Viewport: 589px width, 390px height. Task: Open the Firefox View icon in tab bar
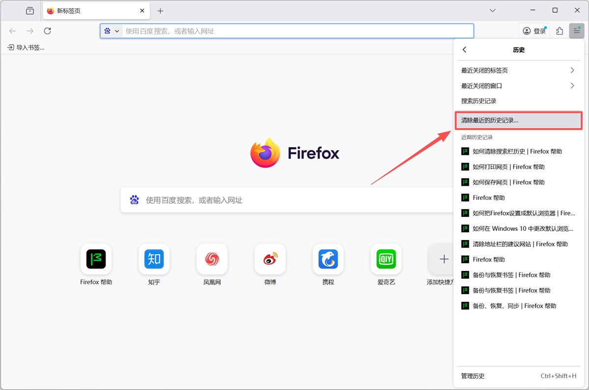pyautogui.click(x=30, y=11)
